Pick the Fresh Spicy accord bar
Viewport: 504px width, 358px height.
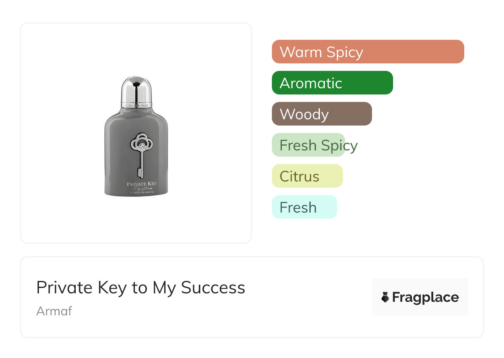(308, 145)
